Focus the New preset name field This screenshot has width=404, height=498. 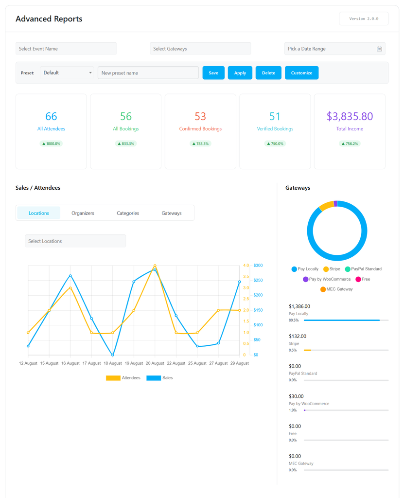click(148, 73)
